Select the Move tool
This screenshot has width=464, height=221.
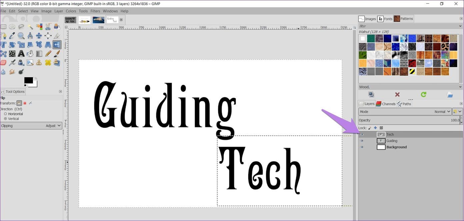pyautogui.click(x=39, y=36)
